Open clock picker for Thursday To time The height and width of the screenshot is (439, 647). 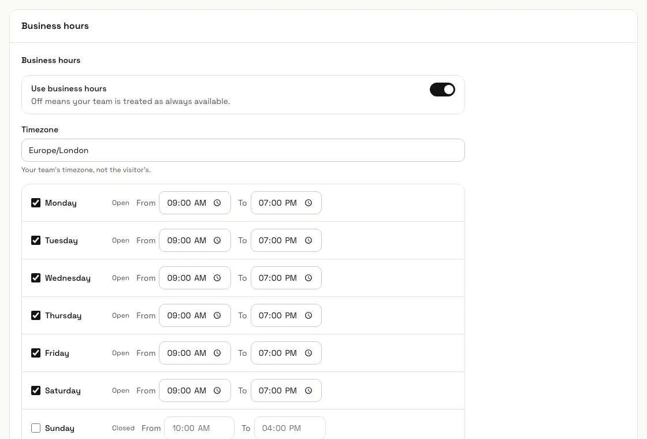click(x=308, y=315)
